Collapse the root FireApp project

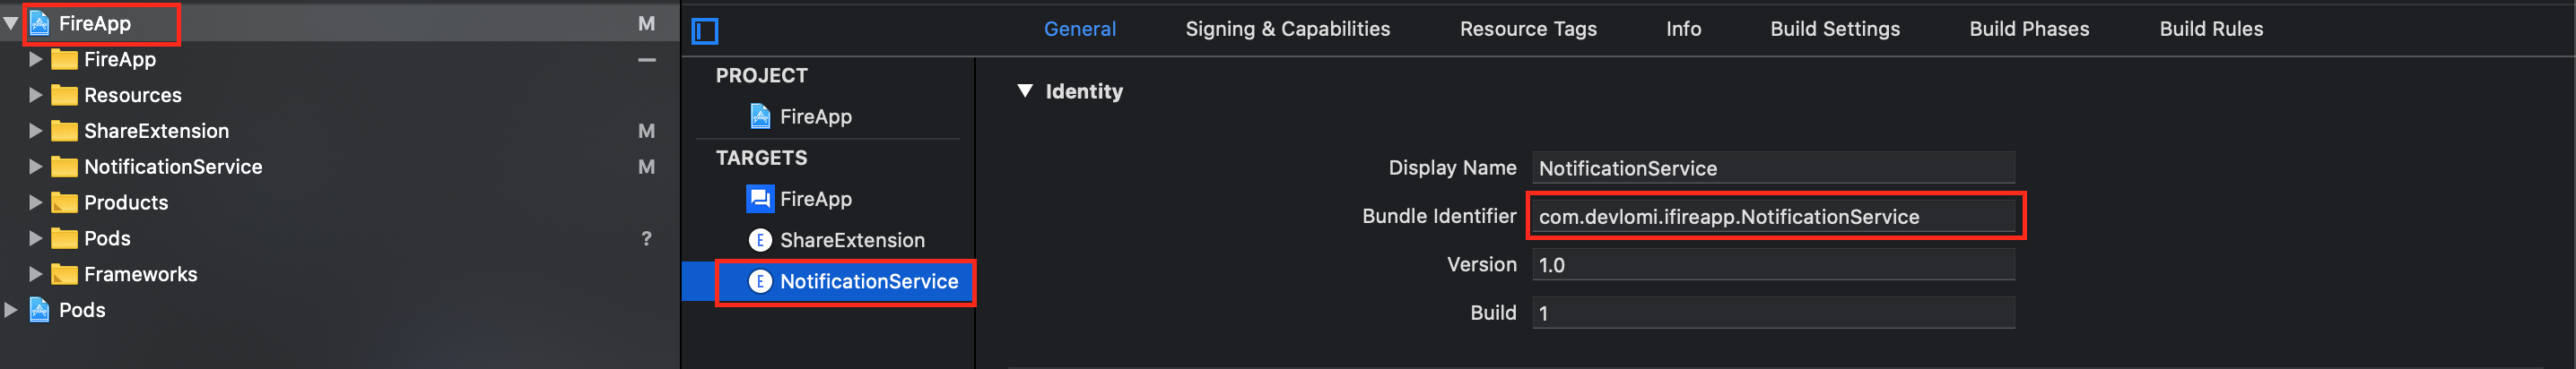[11, 23]
